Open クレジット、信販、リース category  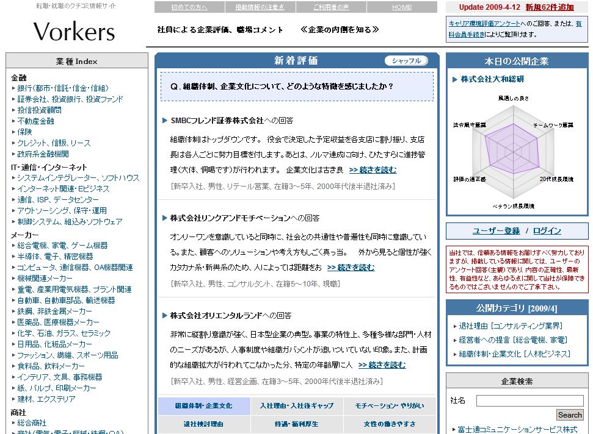[54, 143]
